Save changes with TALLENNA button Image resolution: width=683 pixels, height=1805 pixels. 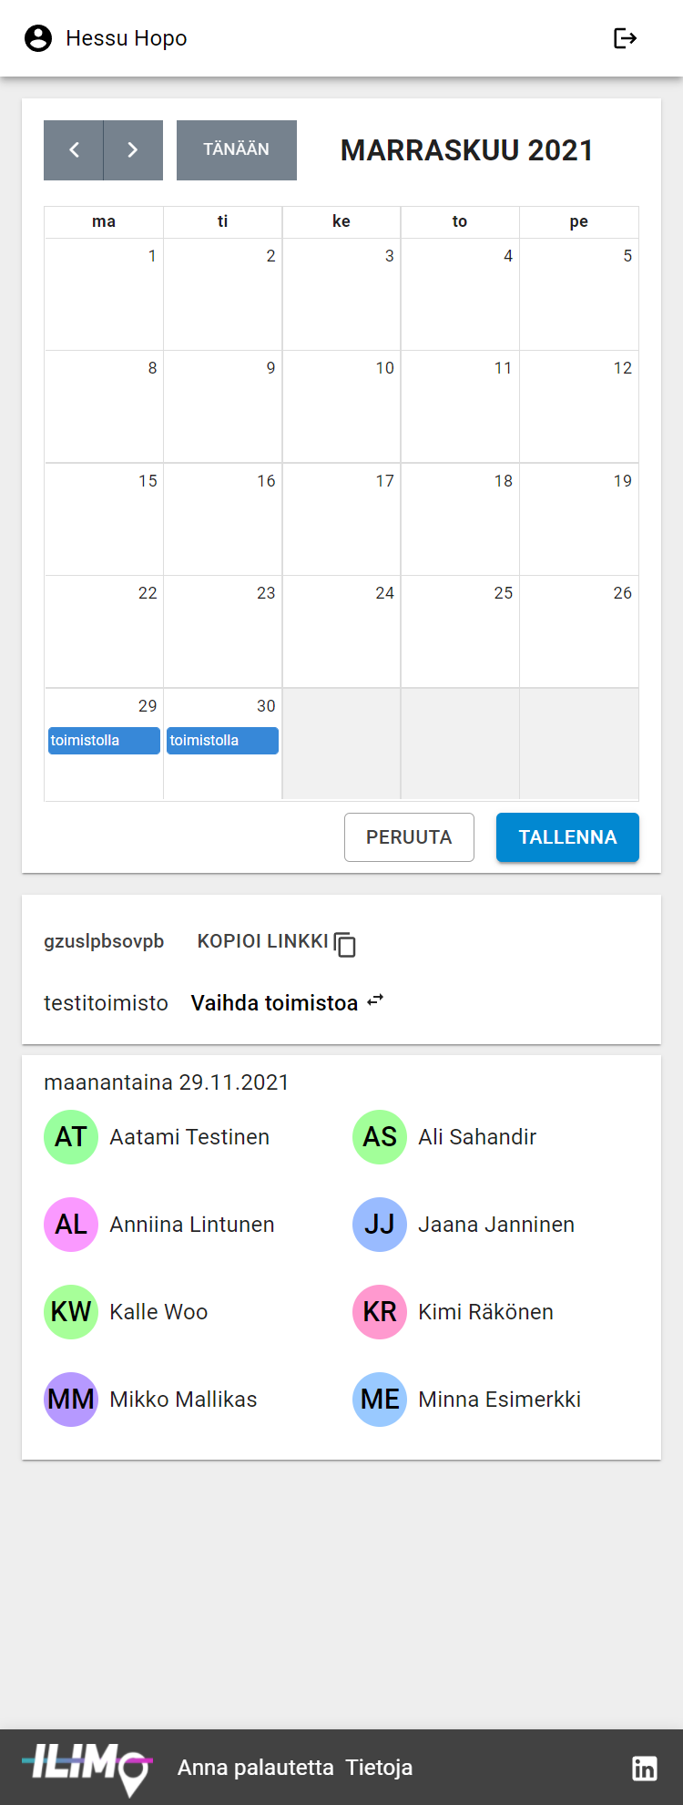pyautogui.click(x=567, y=837)
